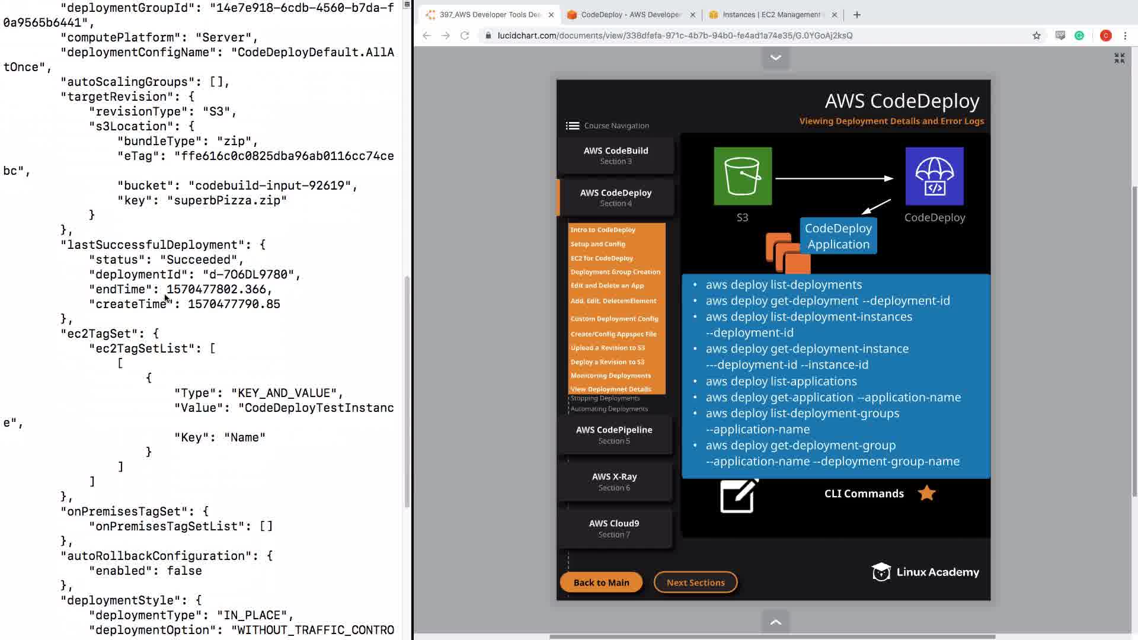This screenshot has width=1138, height=640.
Task: Click the S3 bucket icon
Action: coord(743,176)
